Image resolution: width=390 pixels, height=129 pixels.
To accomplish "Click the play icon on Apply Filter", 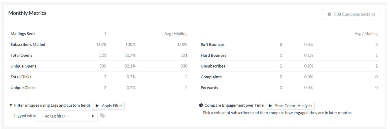I will coord(97,106).
